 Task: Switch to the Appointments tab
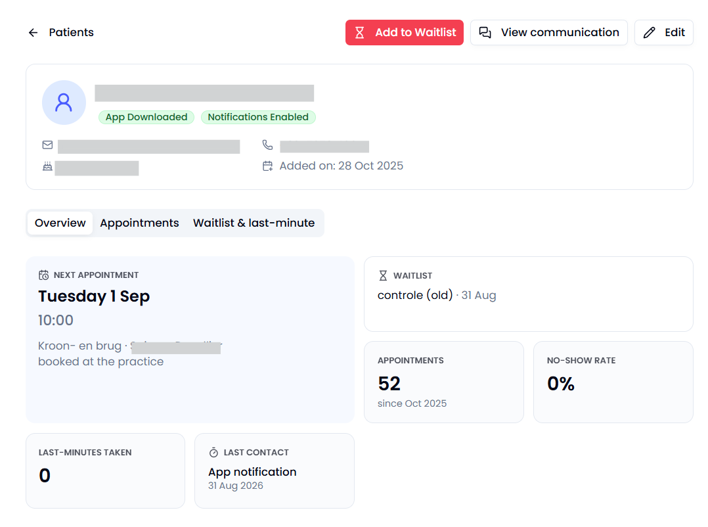[x=139, y=223]
